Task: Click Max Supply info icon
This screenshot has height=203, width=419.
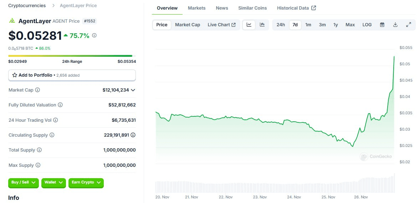Action: pyautogui.click(x=38, y=165)
